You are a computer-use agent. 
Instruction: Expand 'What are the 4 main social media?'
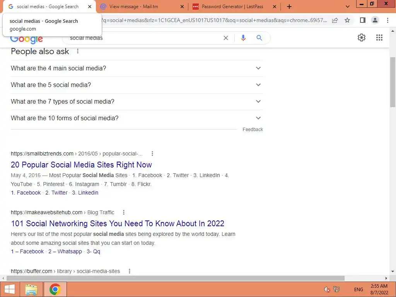coord(137,68)
